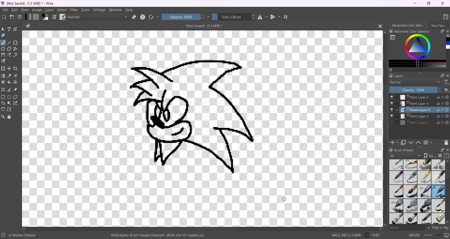Select the Zoom magnifier tool

coord(3,117)
